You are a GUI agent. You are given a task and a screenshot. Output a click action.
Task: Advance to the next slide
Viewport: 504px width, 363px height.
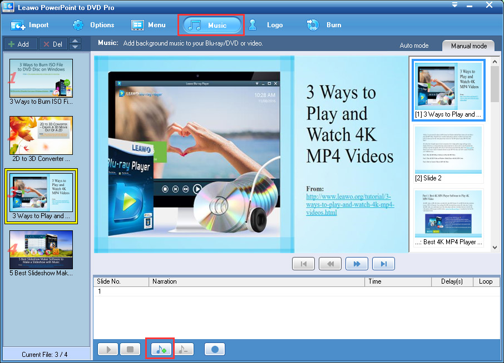(357, 264)
